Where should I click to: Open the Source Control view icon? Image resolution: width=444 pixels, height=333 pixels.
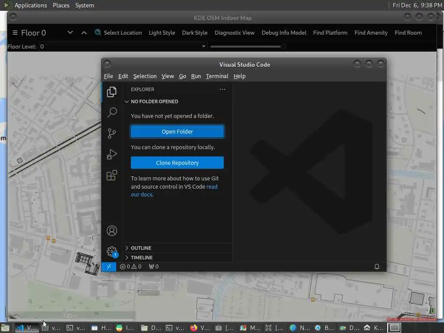coord(112,134)
